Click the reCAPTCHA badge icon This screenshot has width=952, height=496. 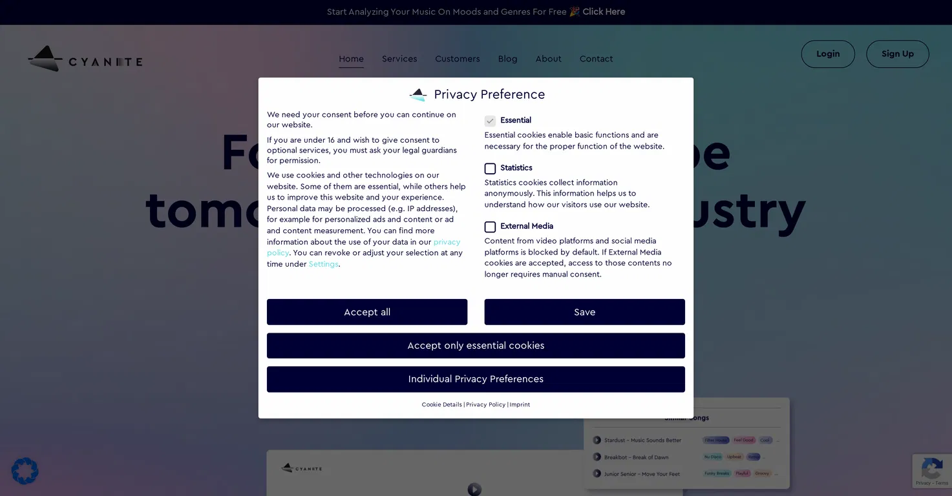coord(932,470)
